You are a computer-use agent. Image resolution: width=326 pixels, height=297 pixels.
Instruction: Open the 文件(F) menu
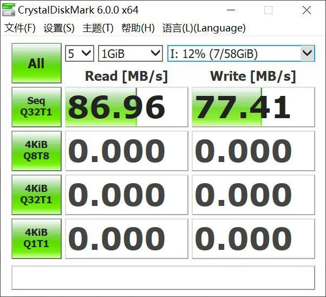[x=20, y=28]
